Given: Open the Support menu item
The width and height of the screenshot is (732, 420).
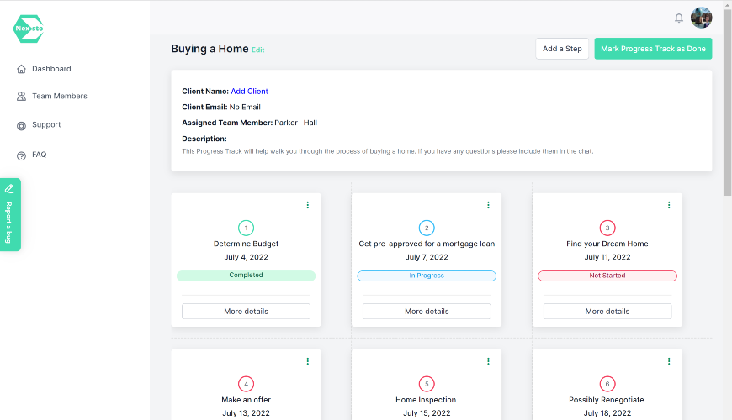Looking at the screenshot, I should 46,125.
